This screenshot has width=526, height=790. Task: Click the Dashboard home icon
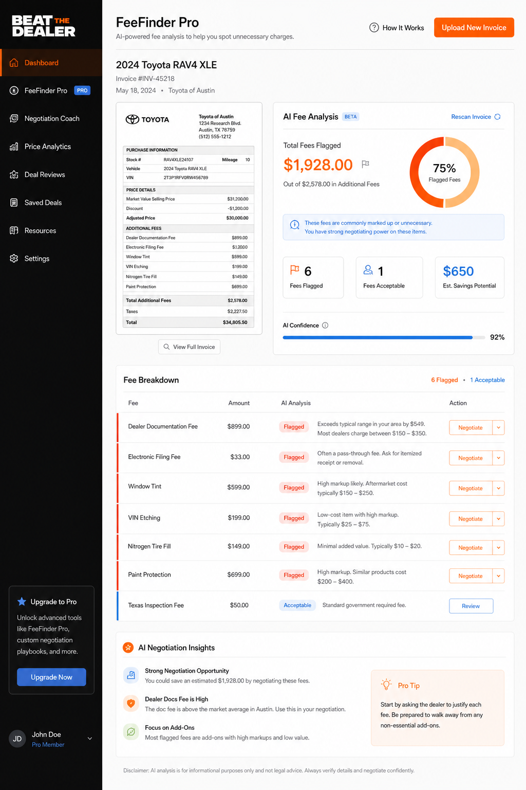tap(14, 63)
